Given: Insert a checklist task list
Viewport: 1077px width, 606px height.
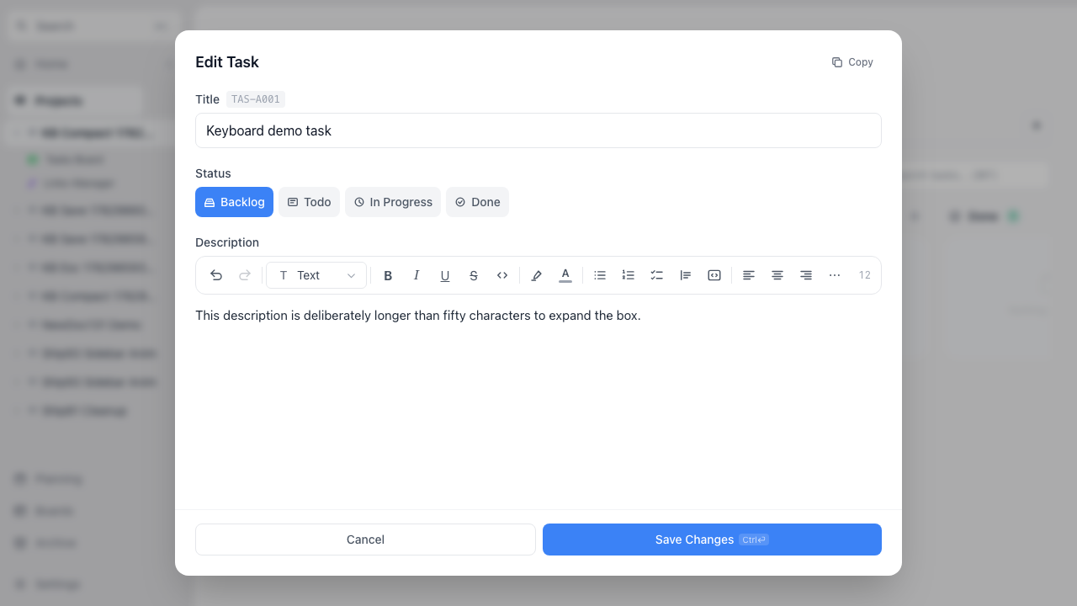Looking at the screenshot, I should (657, 275).
